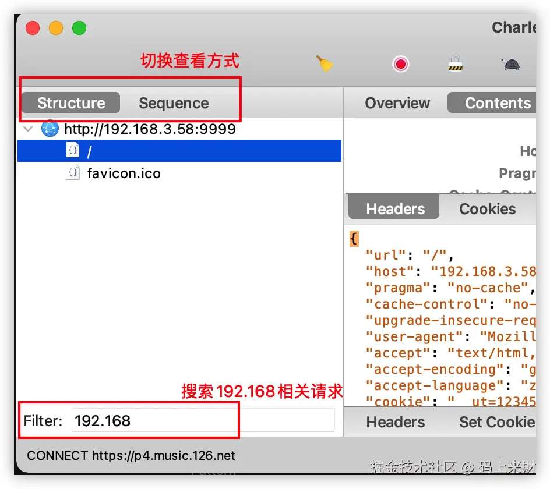Click the Filter input field containing 192.168
Viewport: 550px width, 489px height.
(154, 419)
